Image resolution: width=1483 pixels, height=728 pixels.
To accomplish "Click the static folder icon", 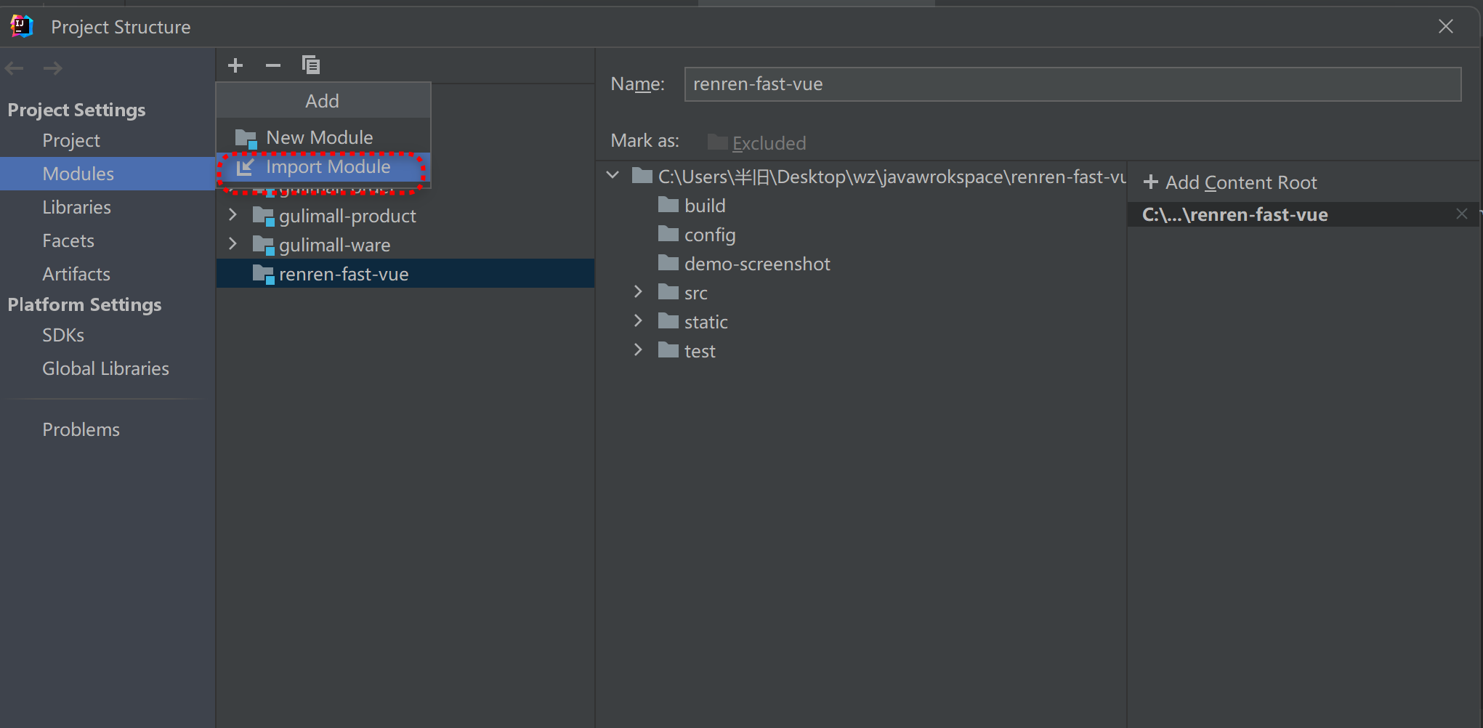I will point(668,321).
